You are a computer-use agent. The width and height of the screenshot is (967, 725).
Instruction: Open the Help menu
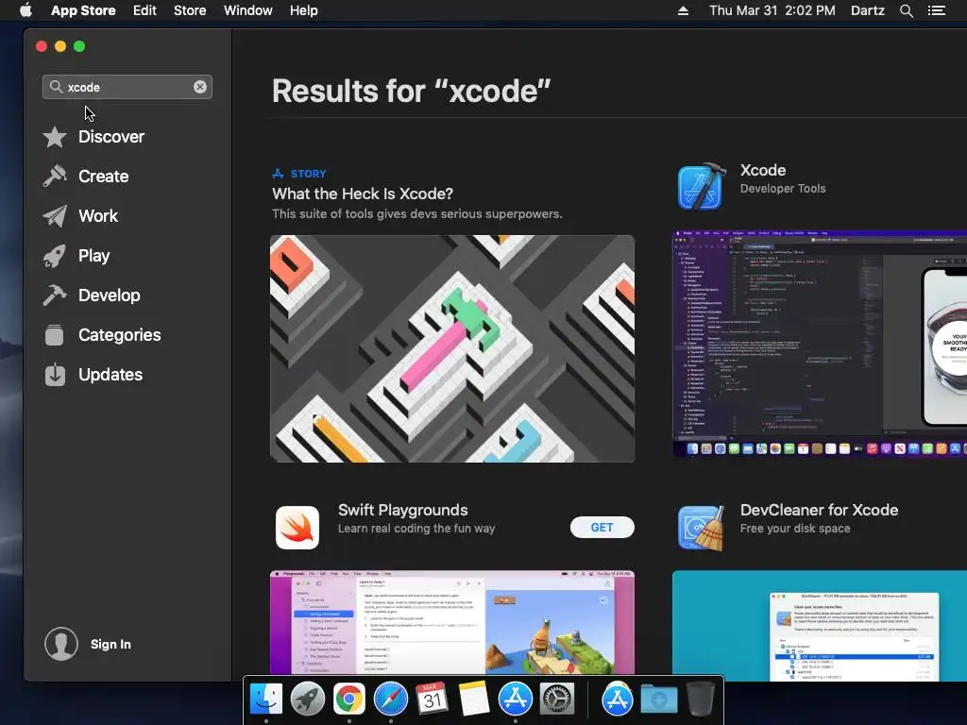coord(304,10)
